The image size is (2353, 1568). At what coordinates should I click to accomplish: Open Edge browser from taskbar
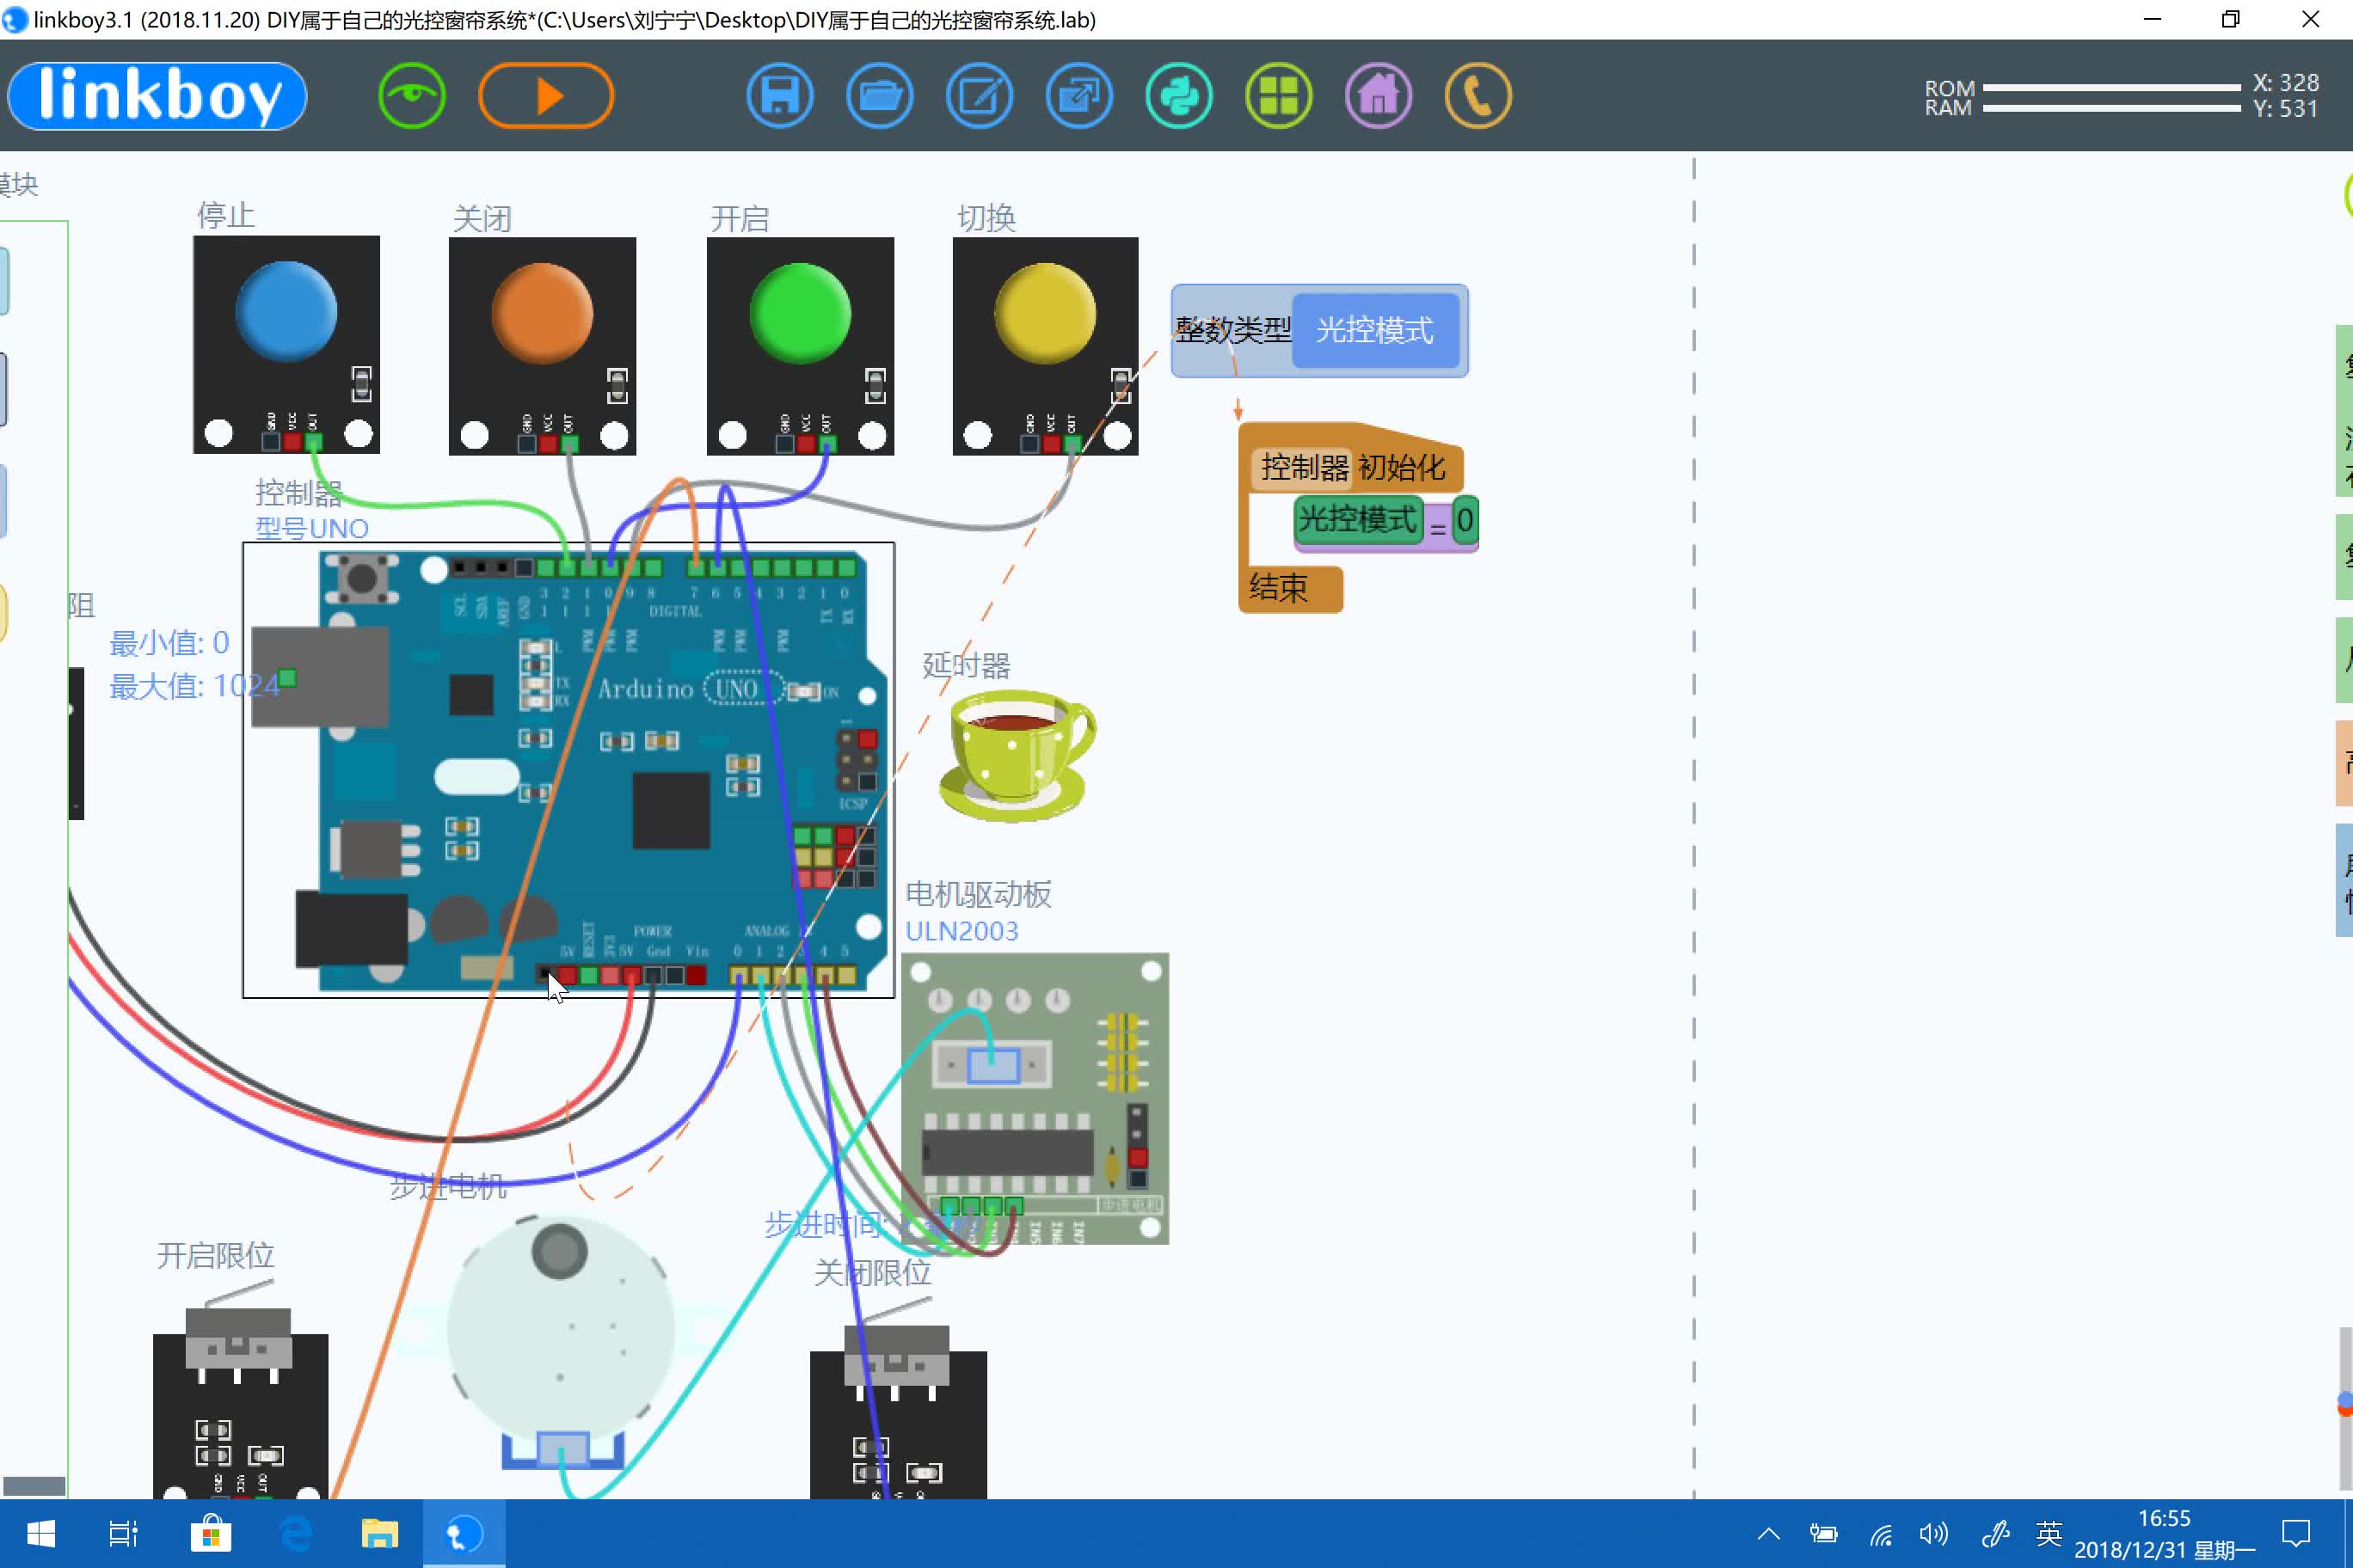pos(295,1533)
